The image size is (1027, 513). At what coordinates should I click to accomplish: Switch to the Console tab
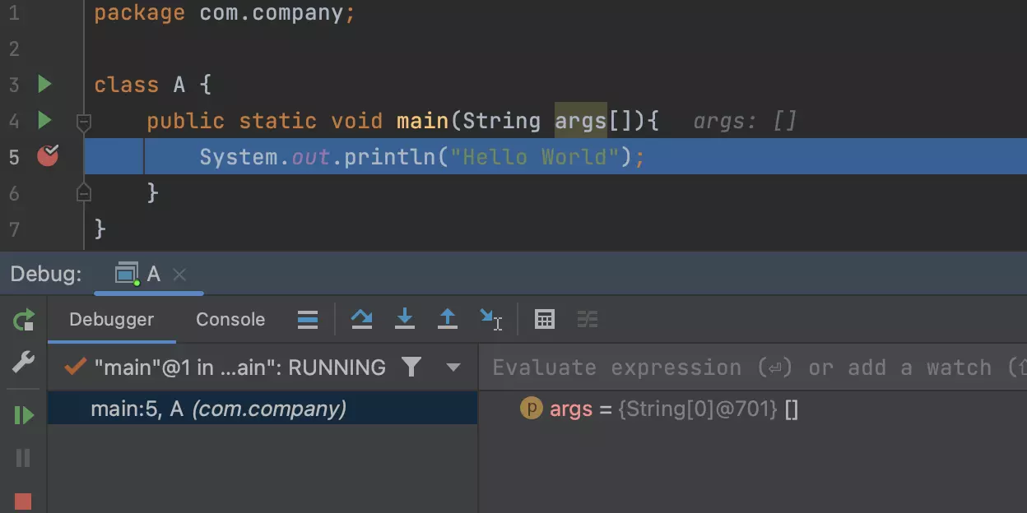coord(230,320)
